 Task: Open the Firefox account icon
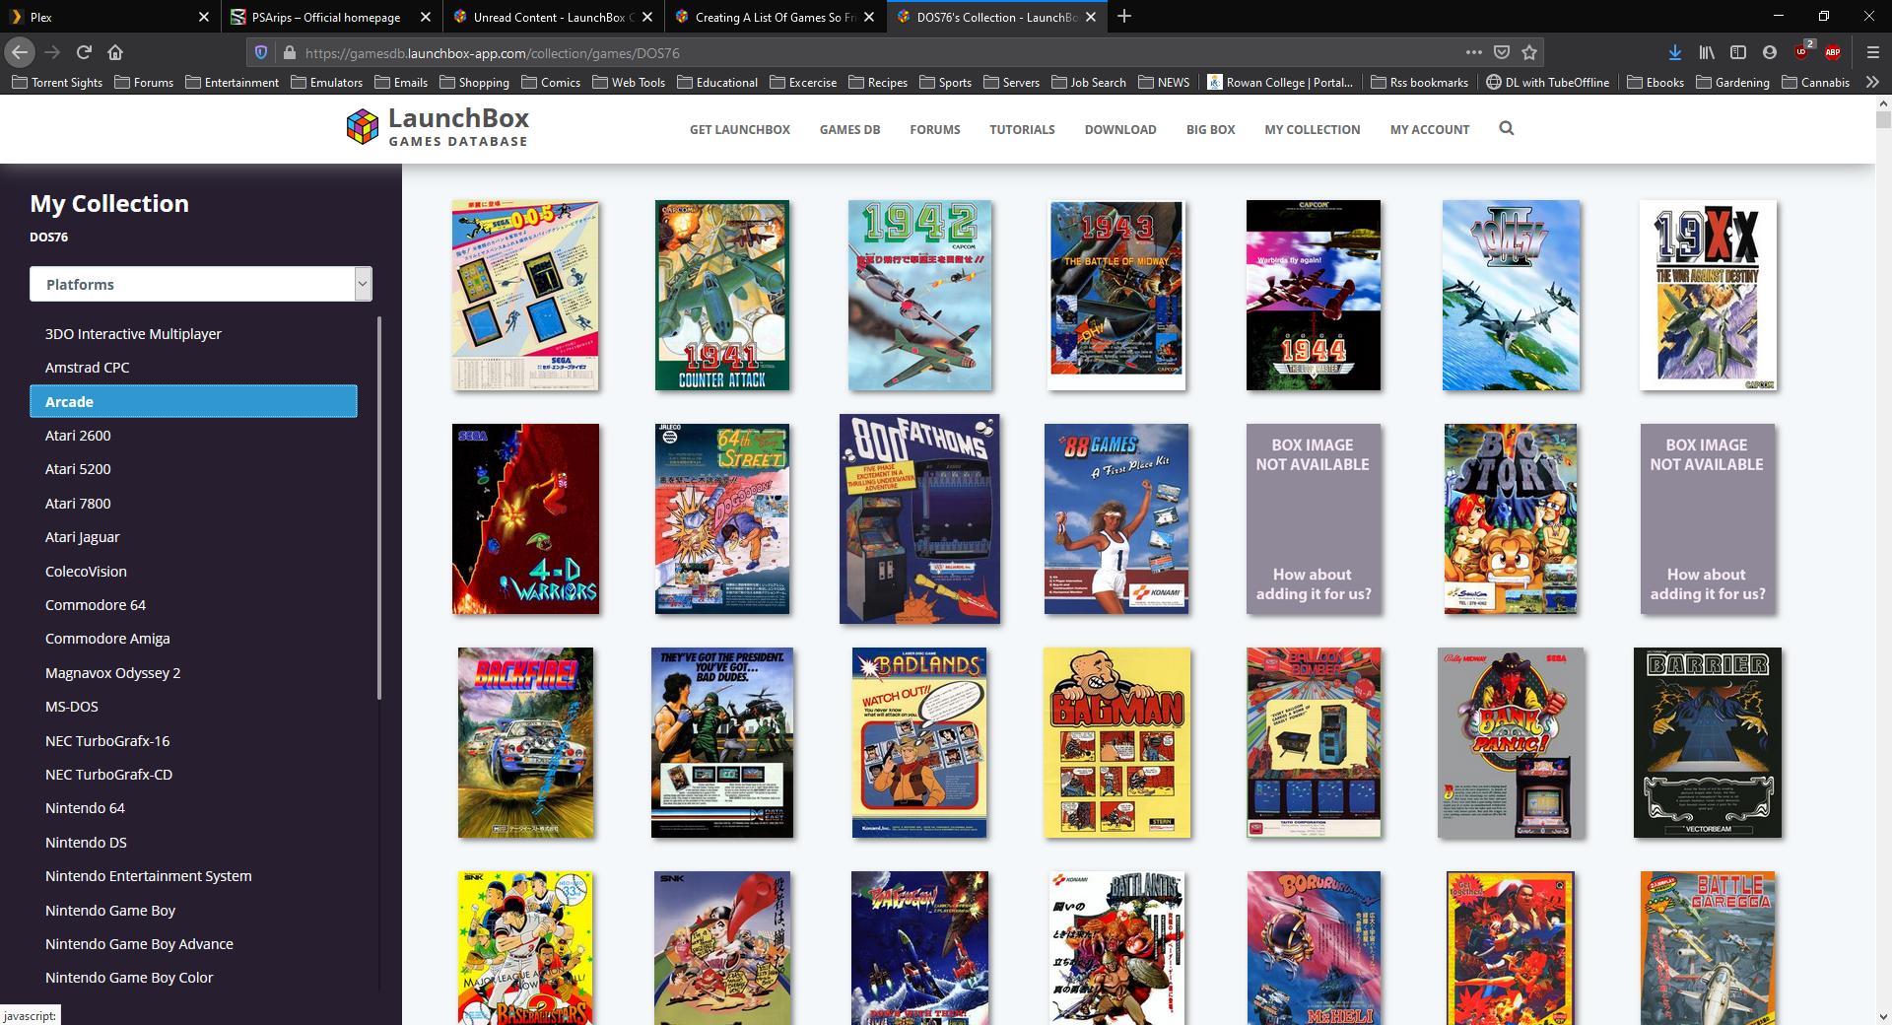pos(1770,52)
